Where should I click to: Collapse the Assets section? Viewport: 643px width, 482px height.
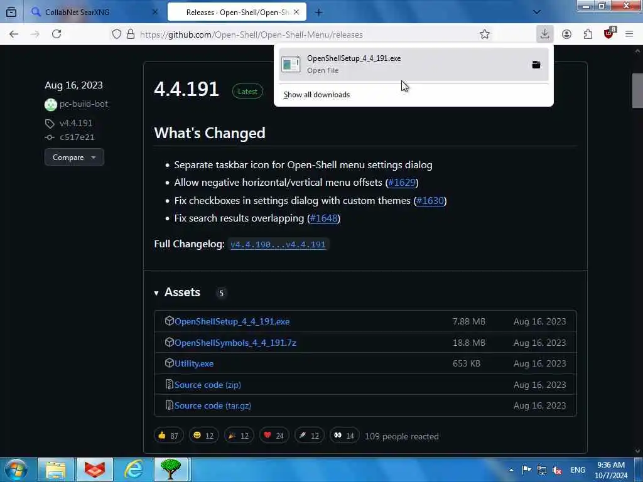(x=176, y=292)
